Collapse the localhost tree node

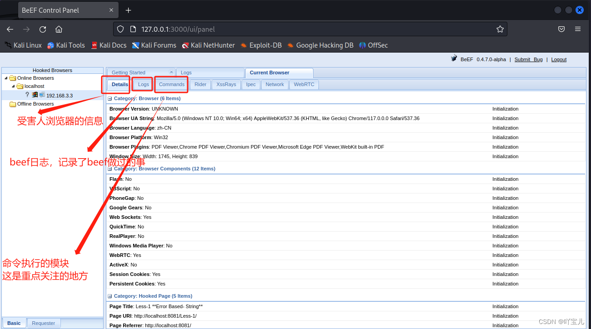click(x=13, y=86)
